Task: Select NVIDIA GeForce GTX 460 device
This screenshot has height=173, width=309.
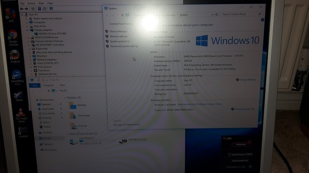Action: (52, 34)
